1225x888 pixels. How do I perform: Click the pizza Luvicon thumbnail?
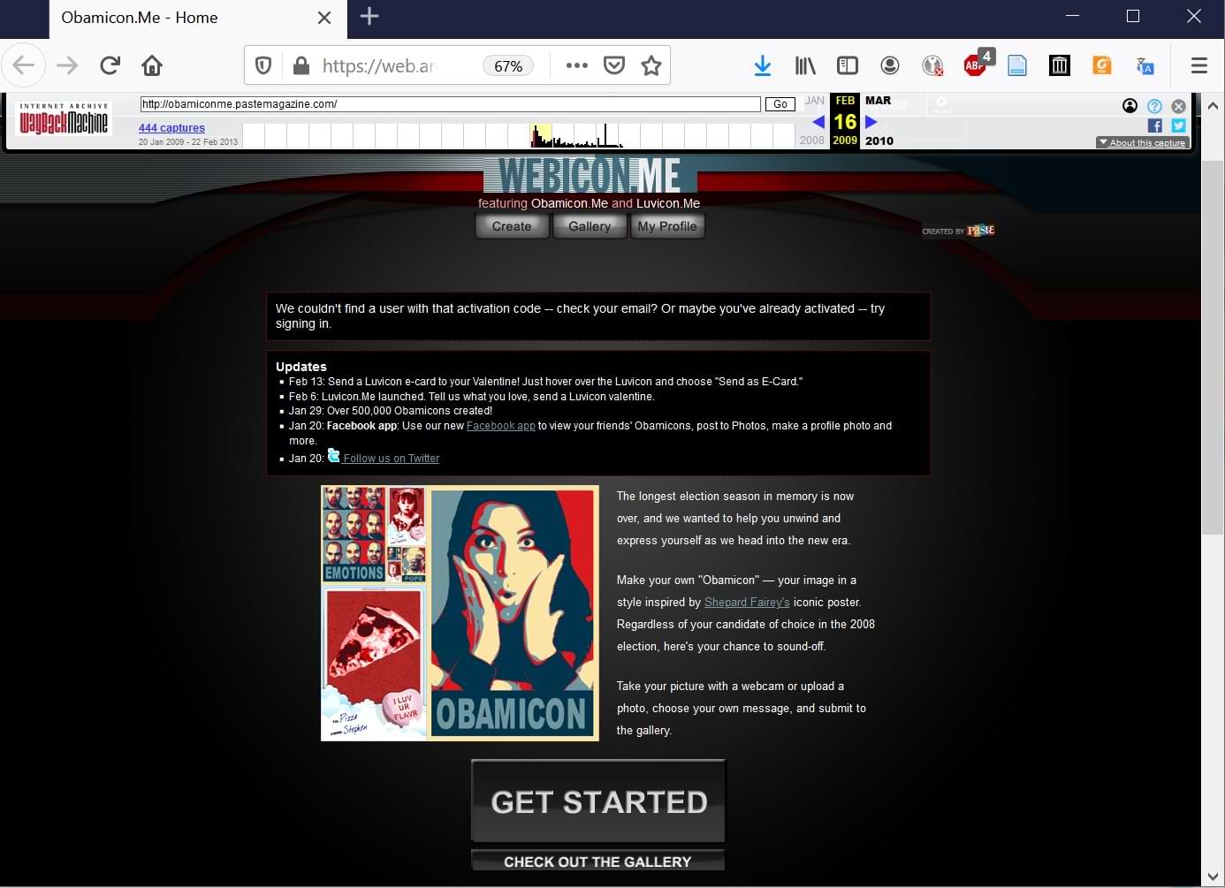tap(374, 663)
